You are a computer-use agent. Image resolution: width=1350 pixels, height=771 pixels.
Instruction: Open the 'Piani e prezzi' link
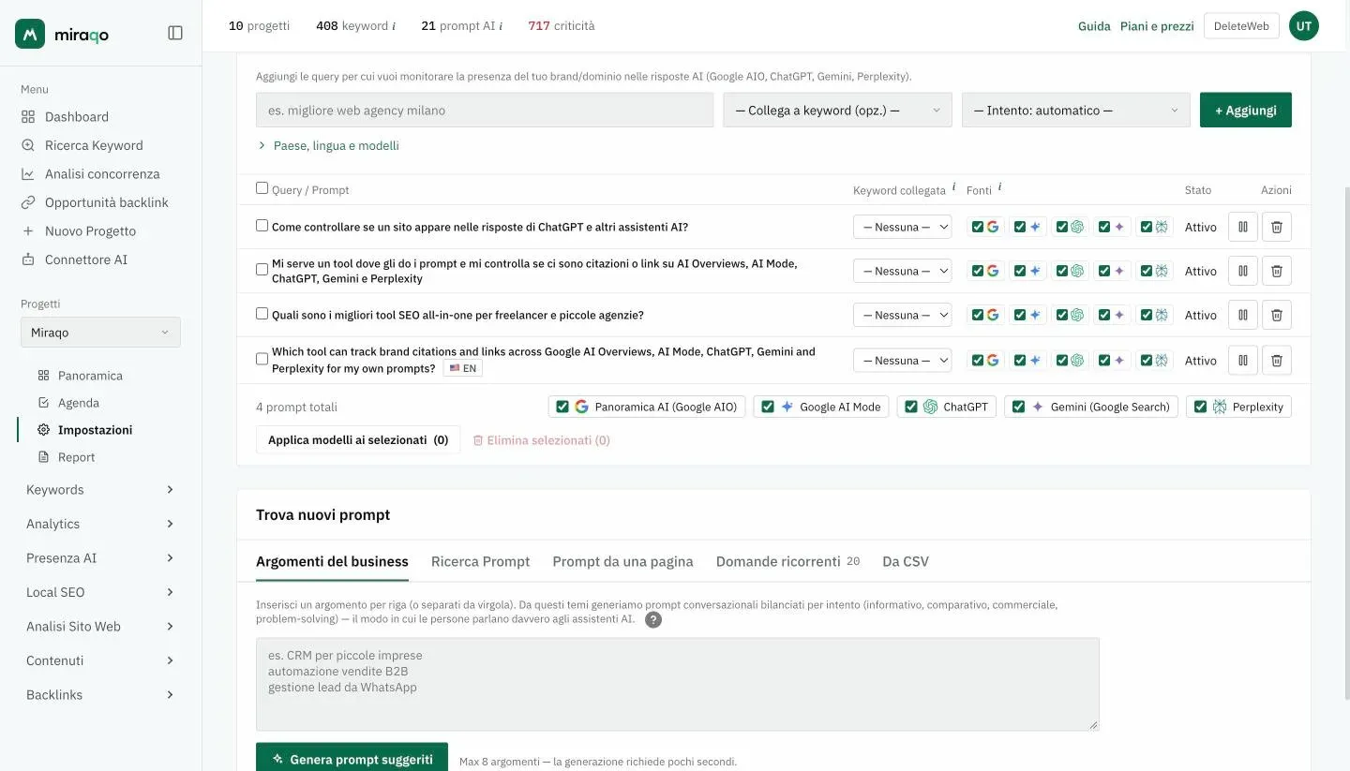click(x=1157, y=26)
